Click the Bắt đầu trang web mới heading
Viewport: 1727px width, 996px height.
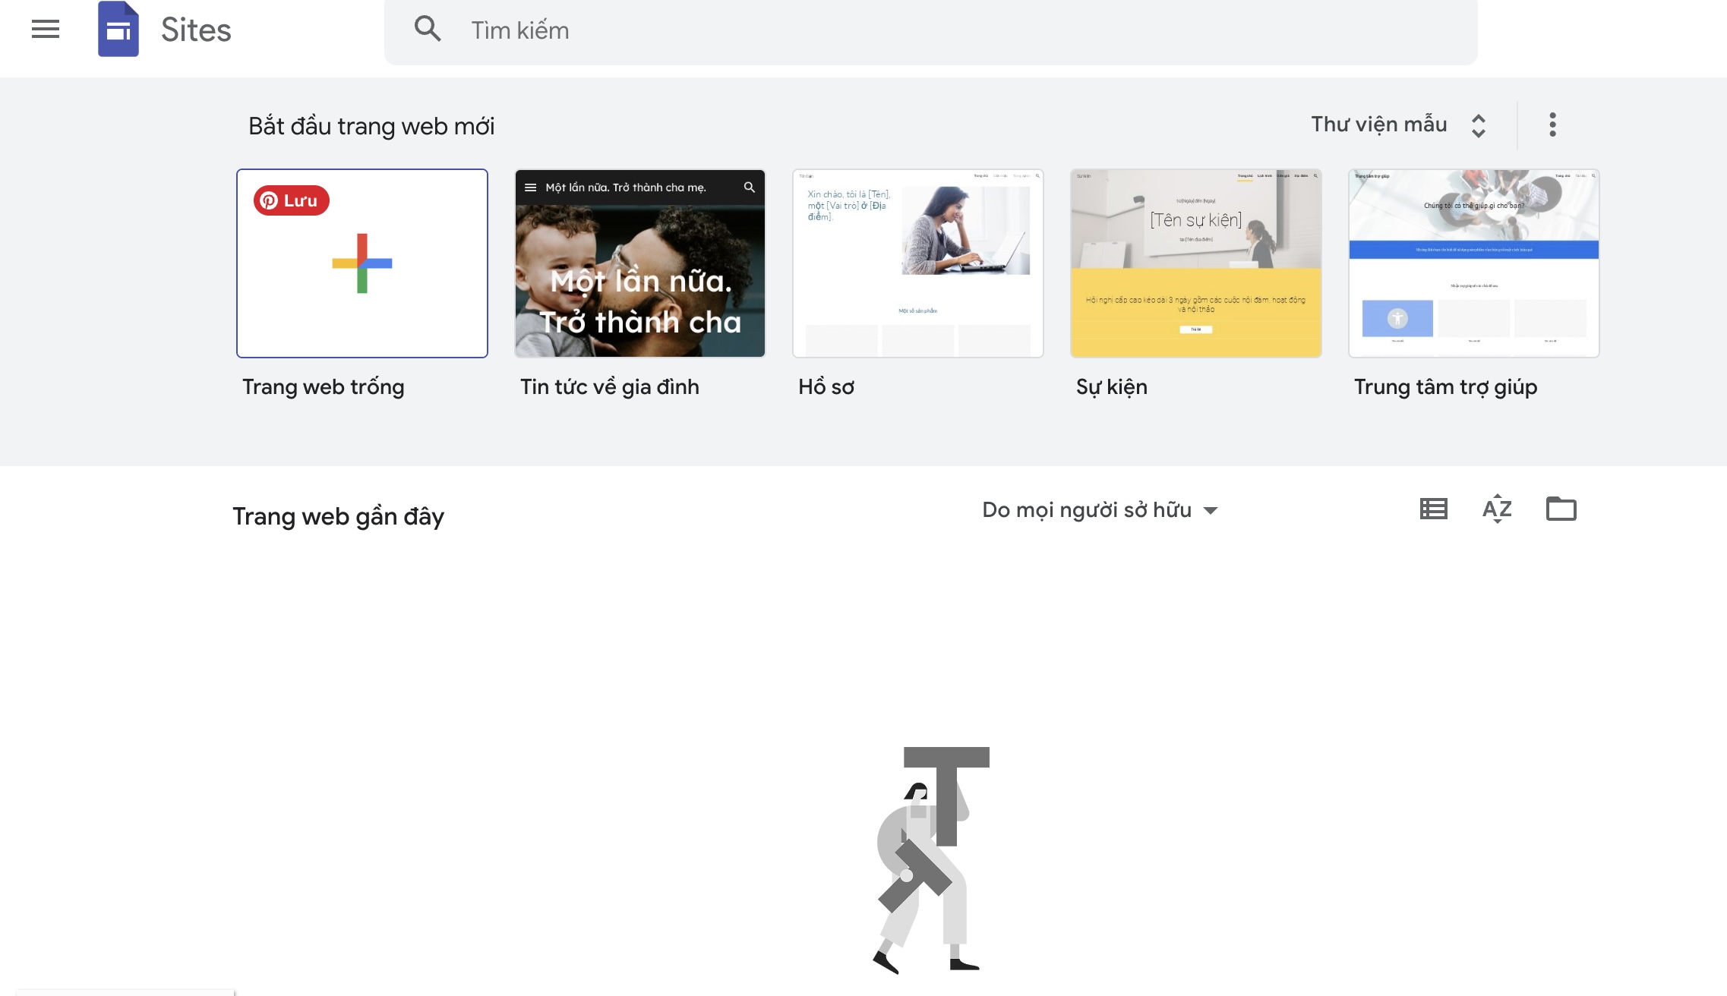pyautogui.click(x=371, y=126)
